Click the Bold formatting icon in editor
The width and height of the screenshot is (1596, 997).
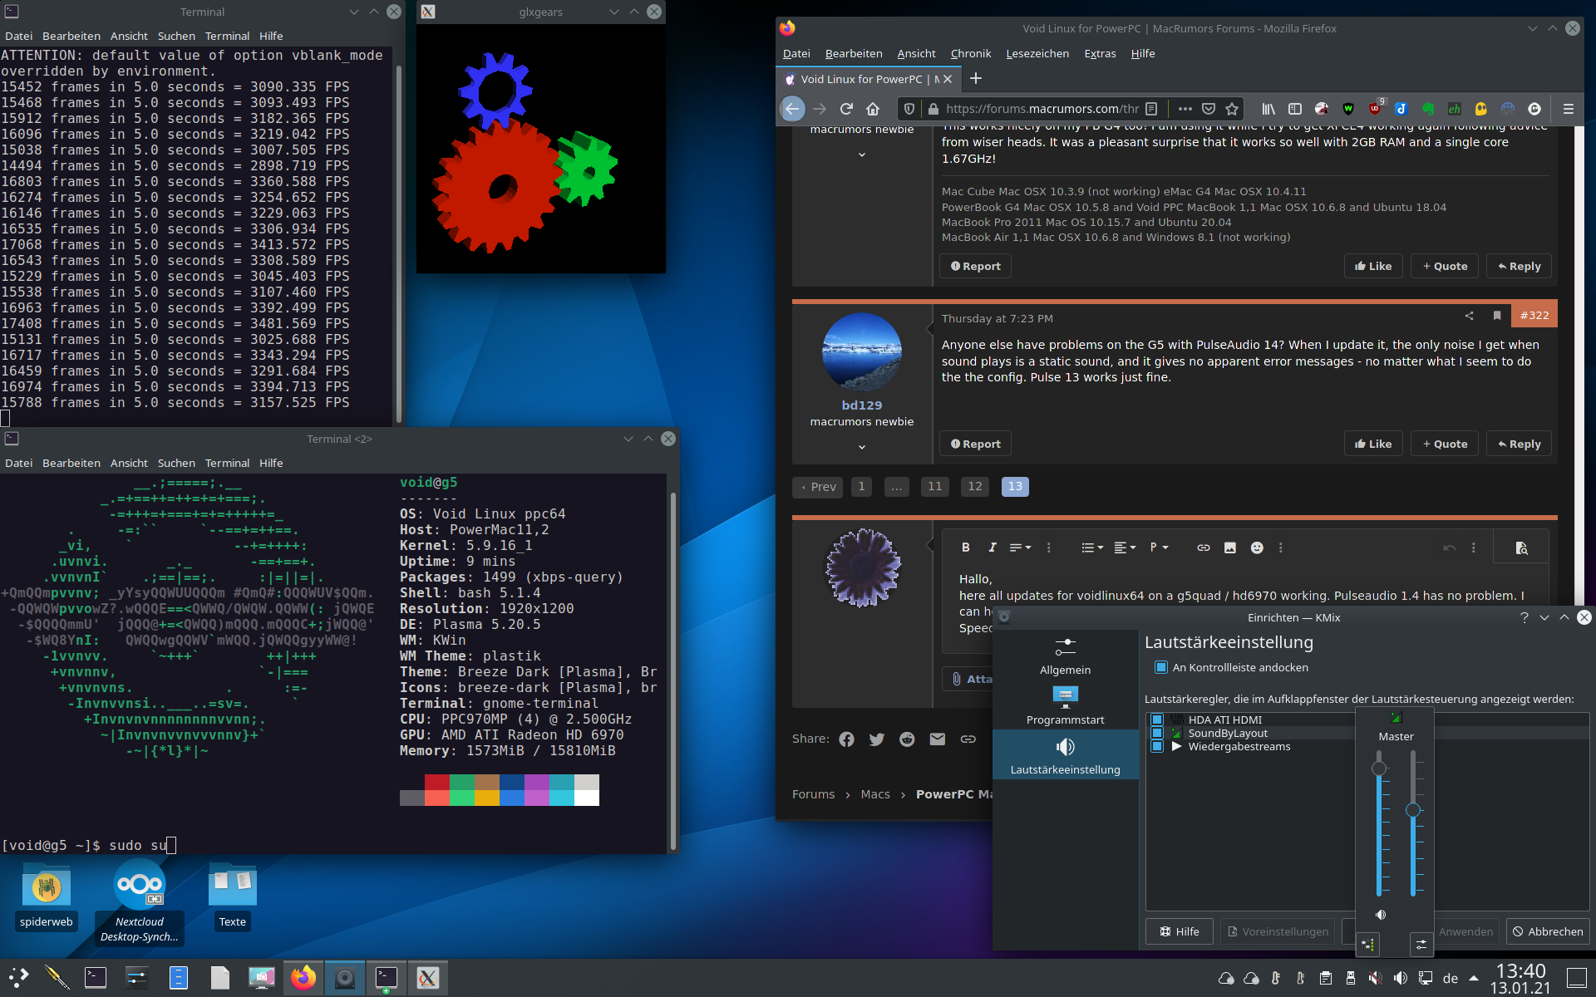(965, 548)
